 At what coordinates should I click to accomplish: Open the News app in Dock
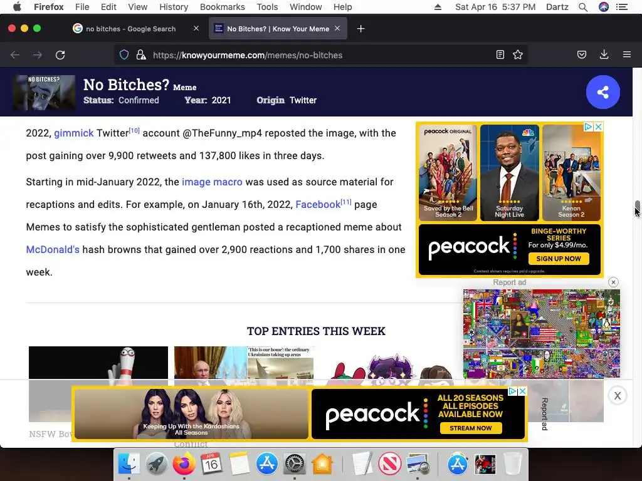(x=389, y=464)
